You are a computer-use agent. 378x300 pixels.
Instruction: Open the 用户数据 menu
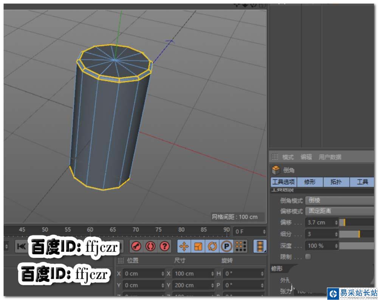point(330,157)
